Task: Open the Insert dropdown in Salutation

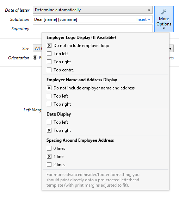Action: click(x=143, y=19)
